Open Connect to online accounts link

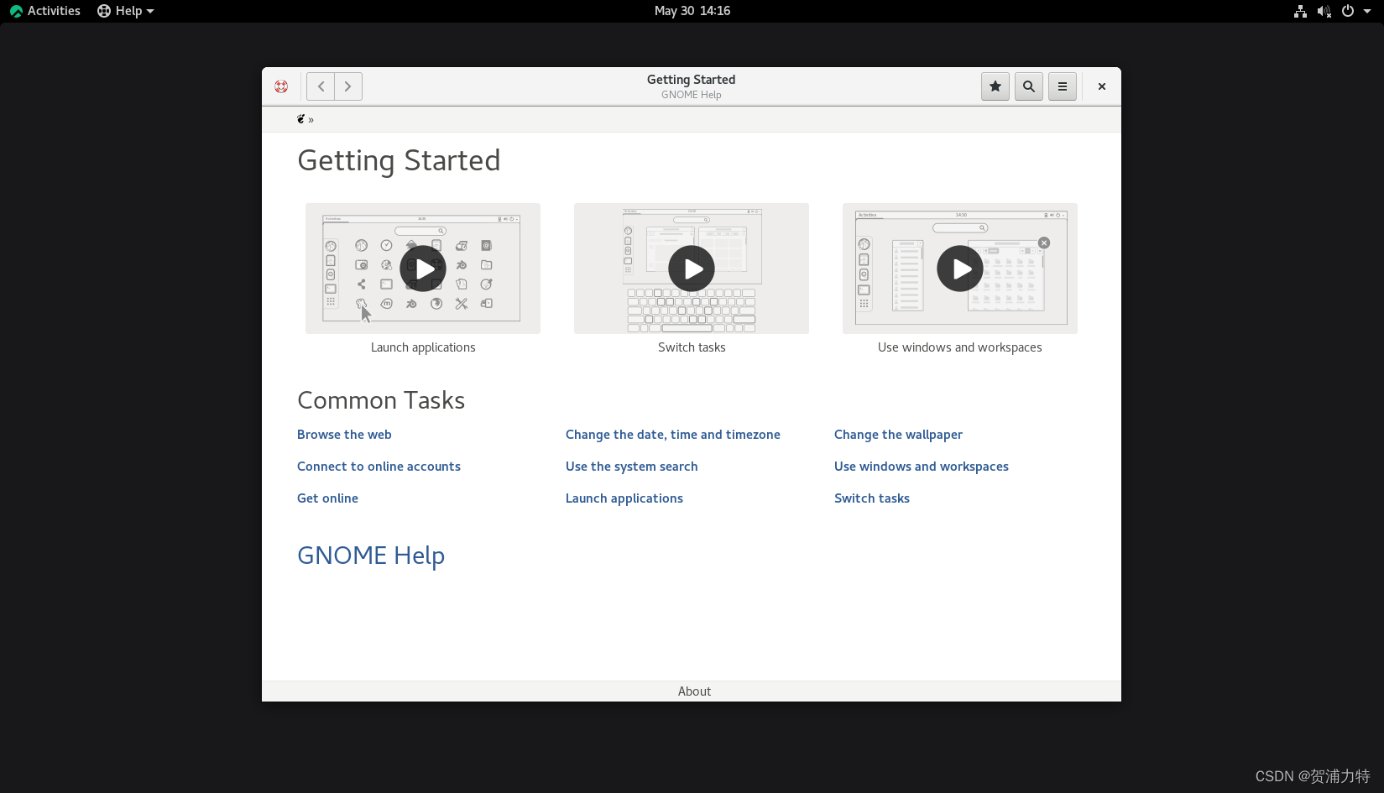pyautogui.click(x=379, y=467)
